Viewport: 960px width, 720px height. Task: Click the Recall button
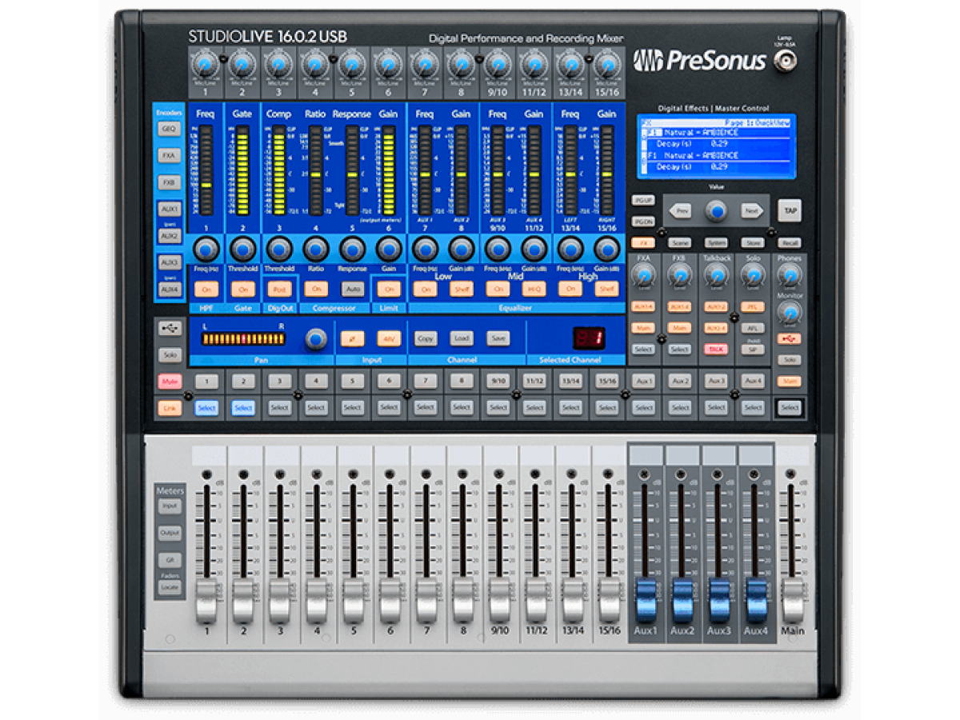[x=790, y=242]
